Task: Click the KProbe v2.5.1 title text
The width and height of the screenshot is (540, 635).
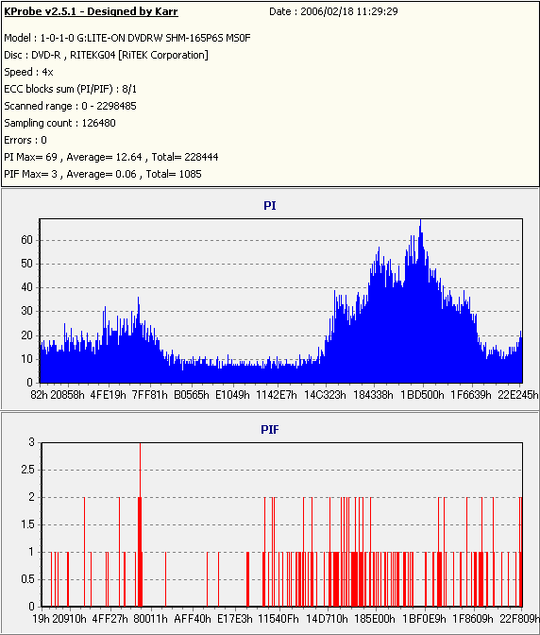Action: click(91, 11)
